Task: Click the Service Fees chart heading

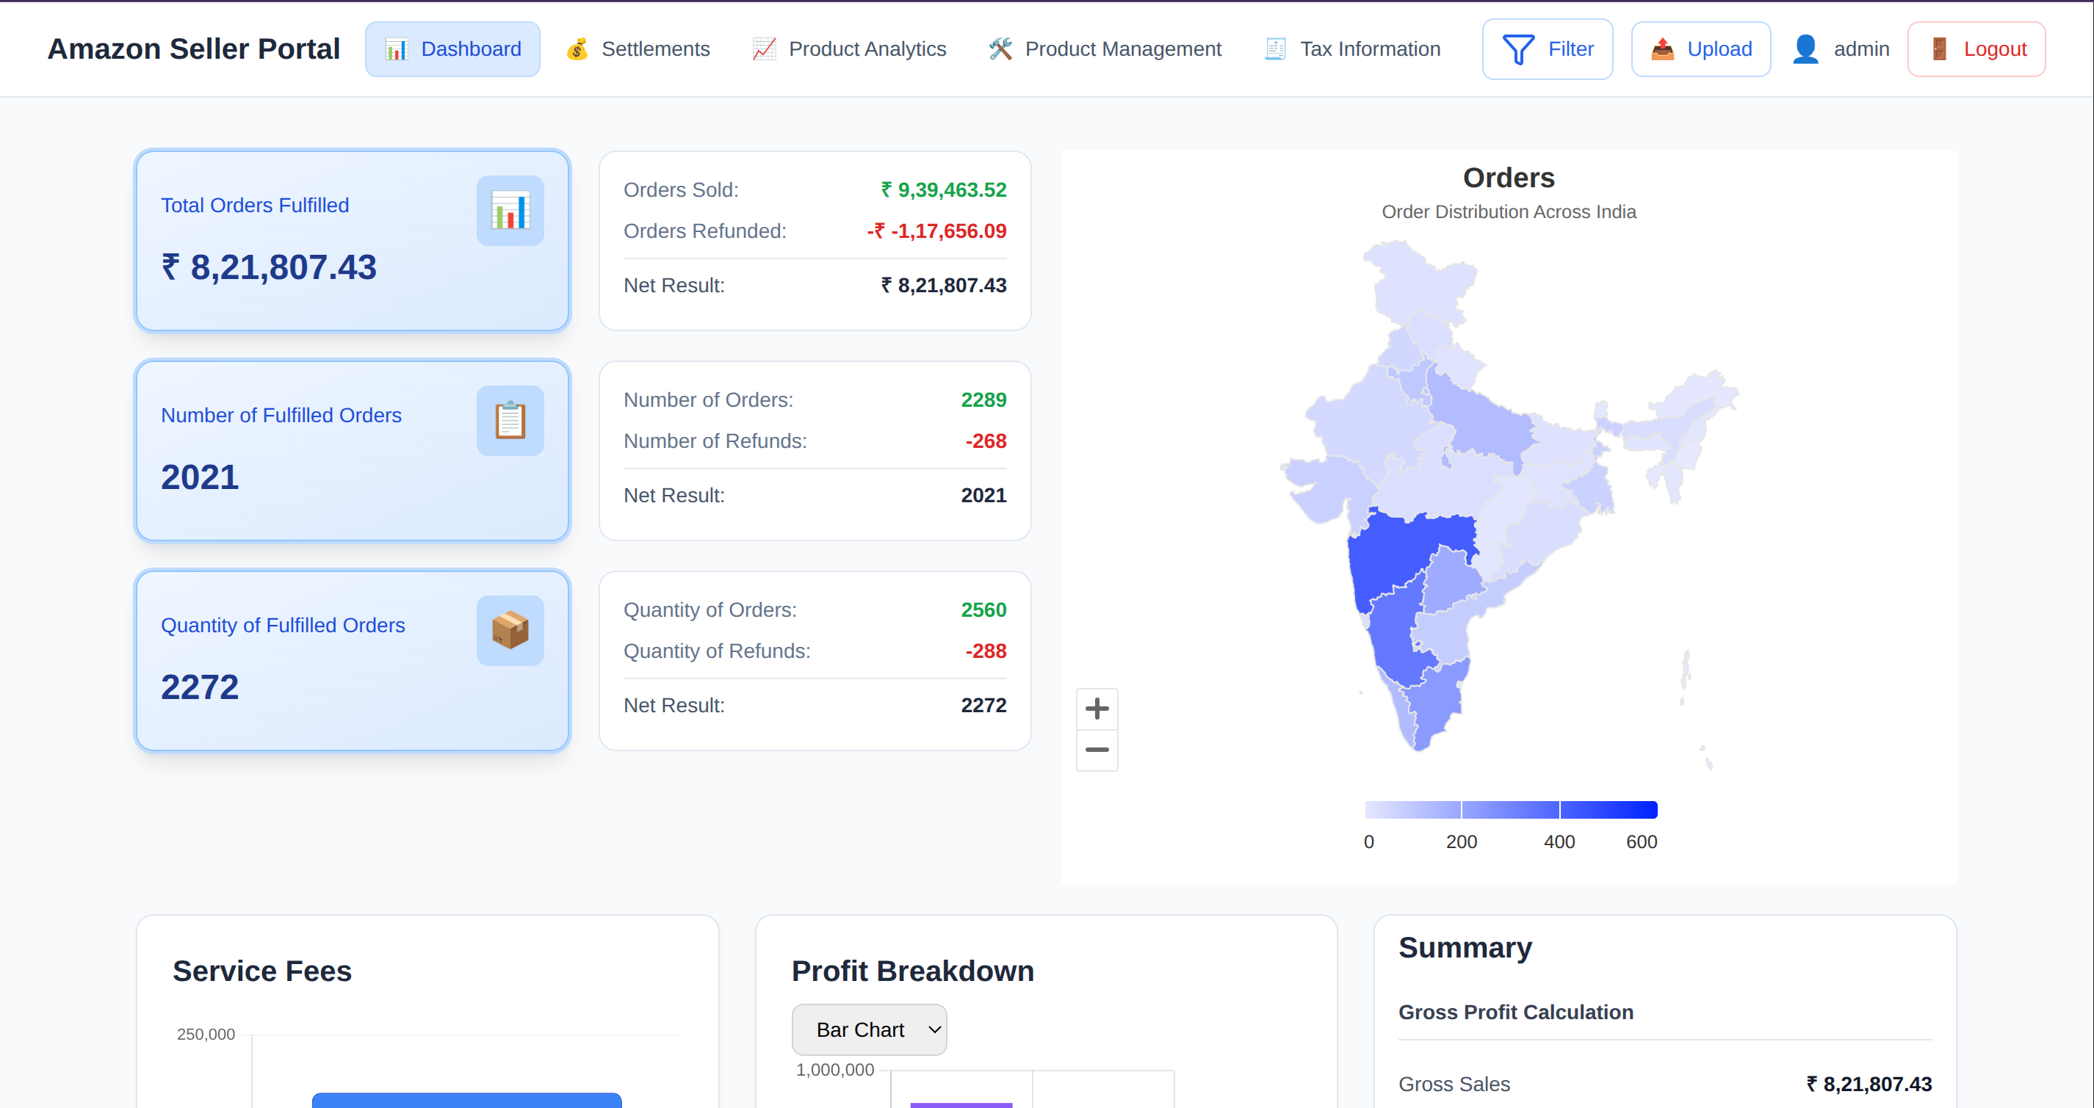Action: 261,971
